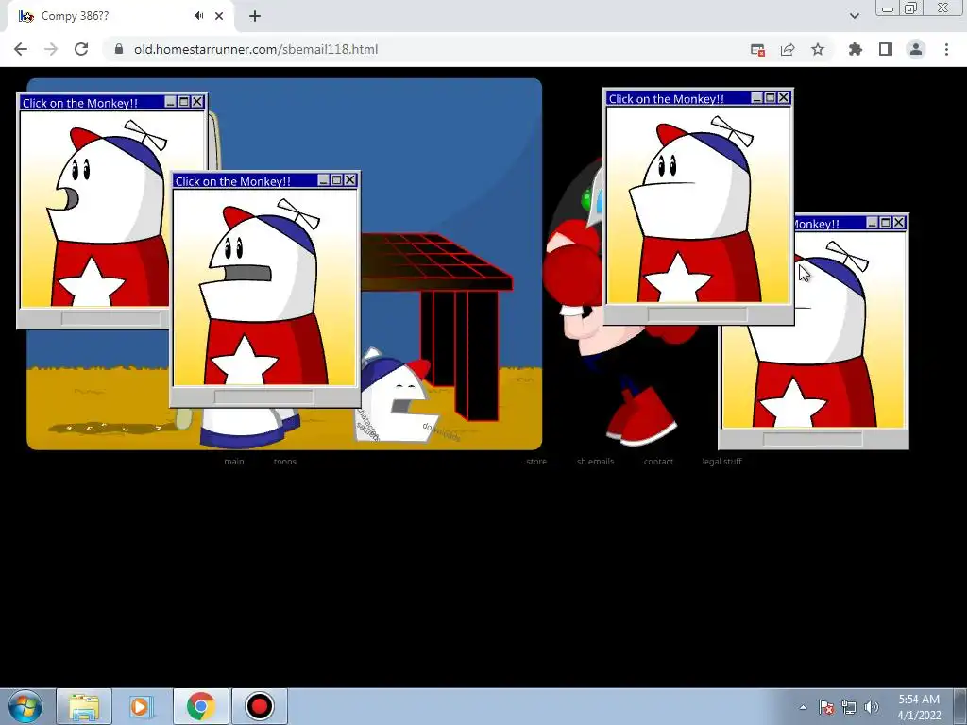Open the 'sb emails' link

click(x=595, y=461)
